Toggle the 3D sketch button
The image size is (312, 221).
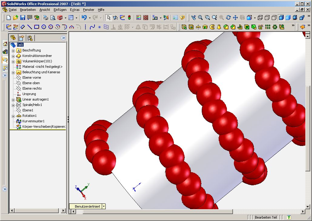(16, 27)
